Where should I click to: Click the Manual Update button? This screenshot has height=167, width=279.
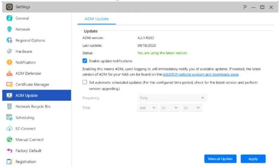tap(220, 159)
